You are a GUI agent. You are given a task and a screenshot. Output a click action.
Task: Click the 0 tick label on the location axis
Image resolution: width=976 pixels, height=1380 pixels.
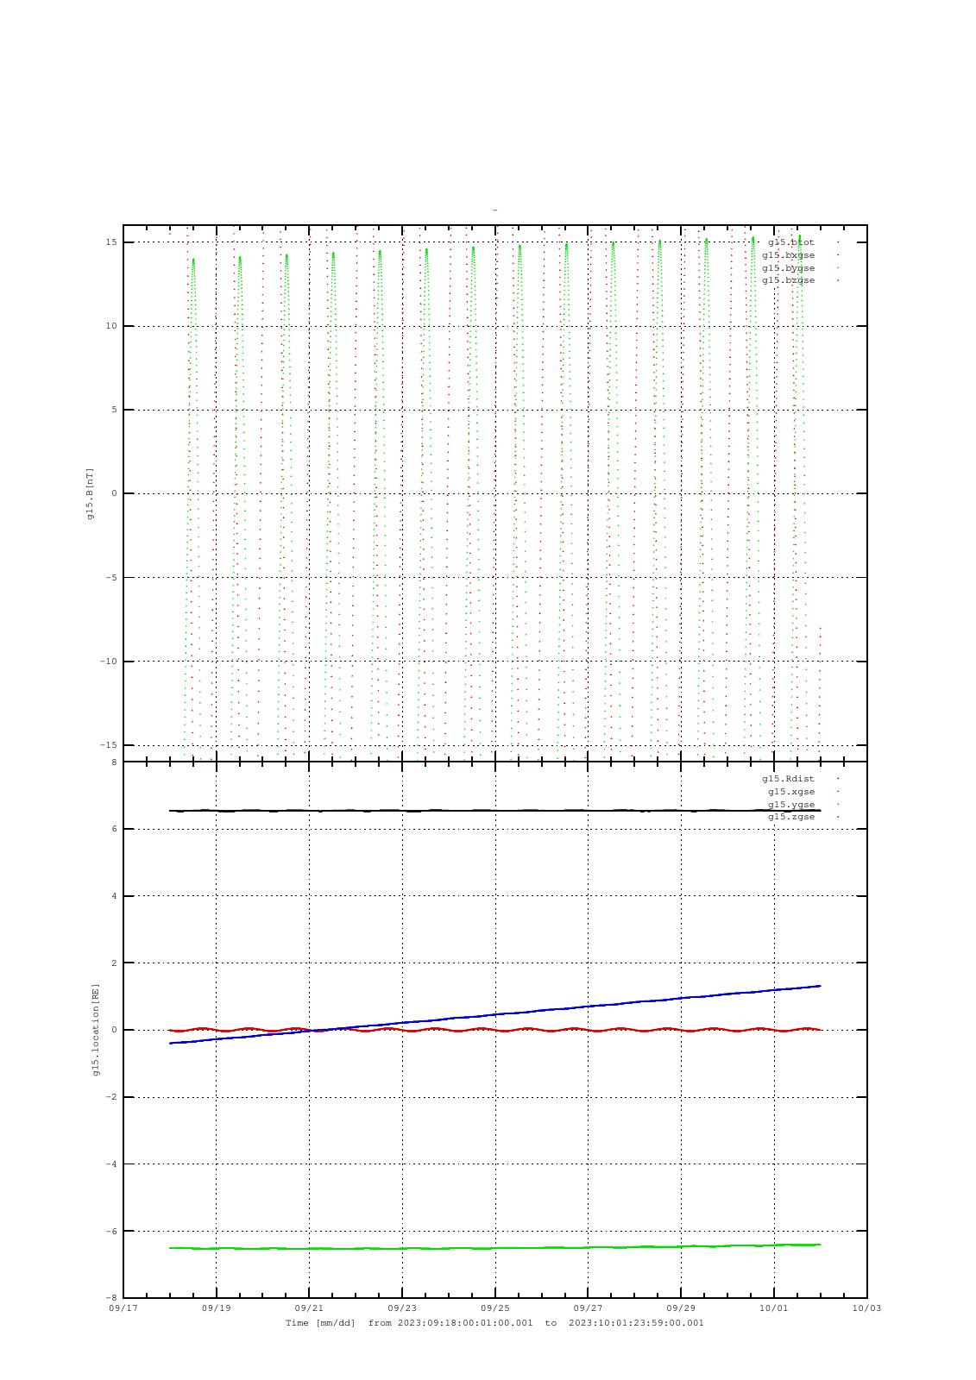tap(114, 1030)
